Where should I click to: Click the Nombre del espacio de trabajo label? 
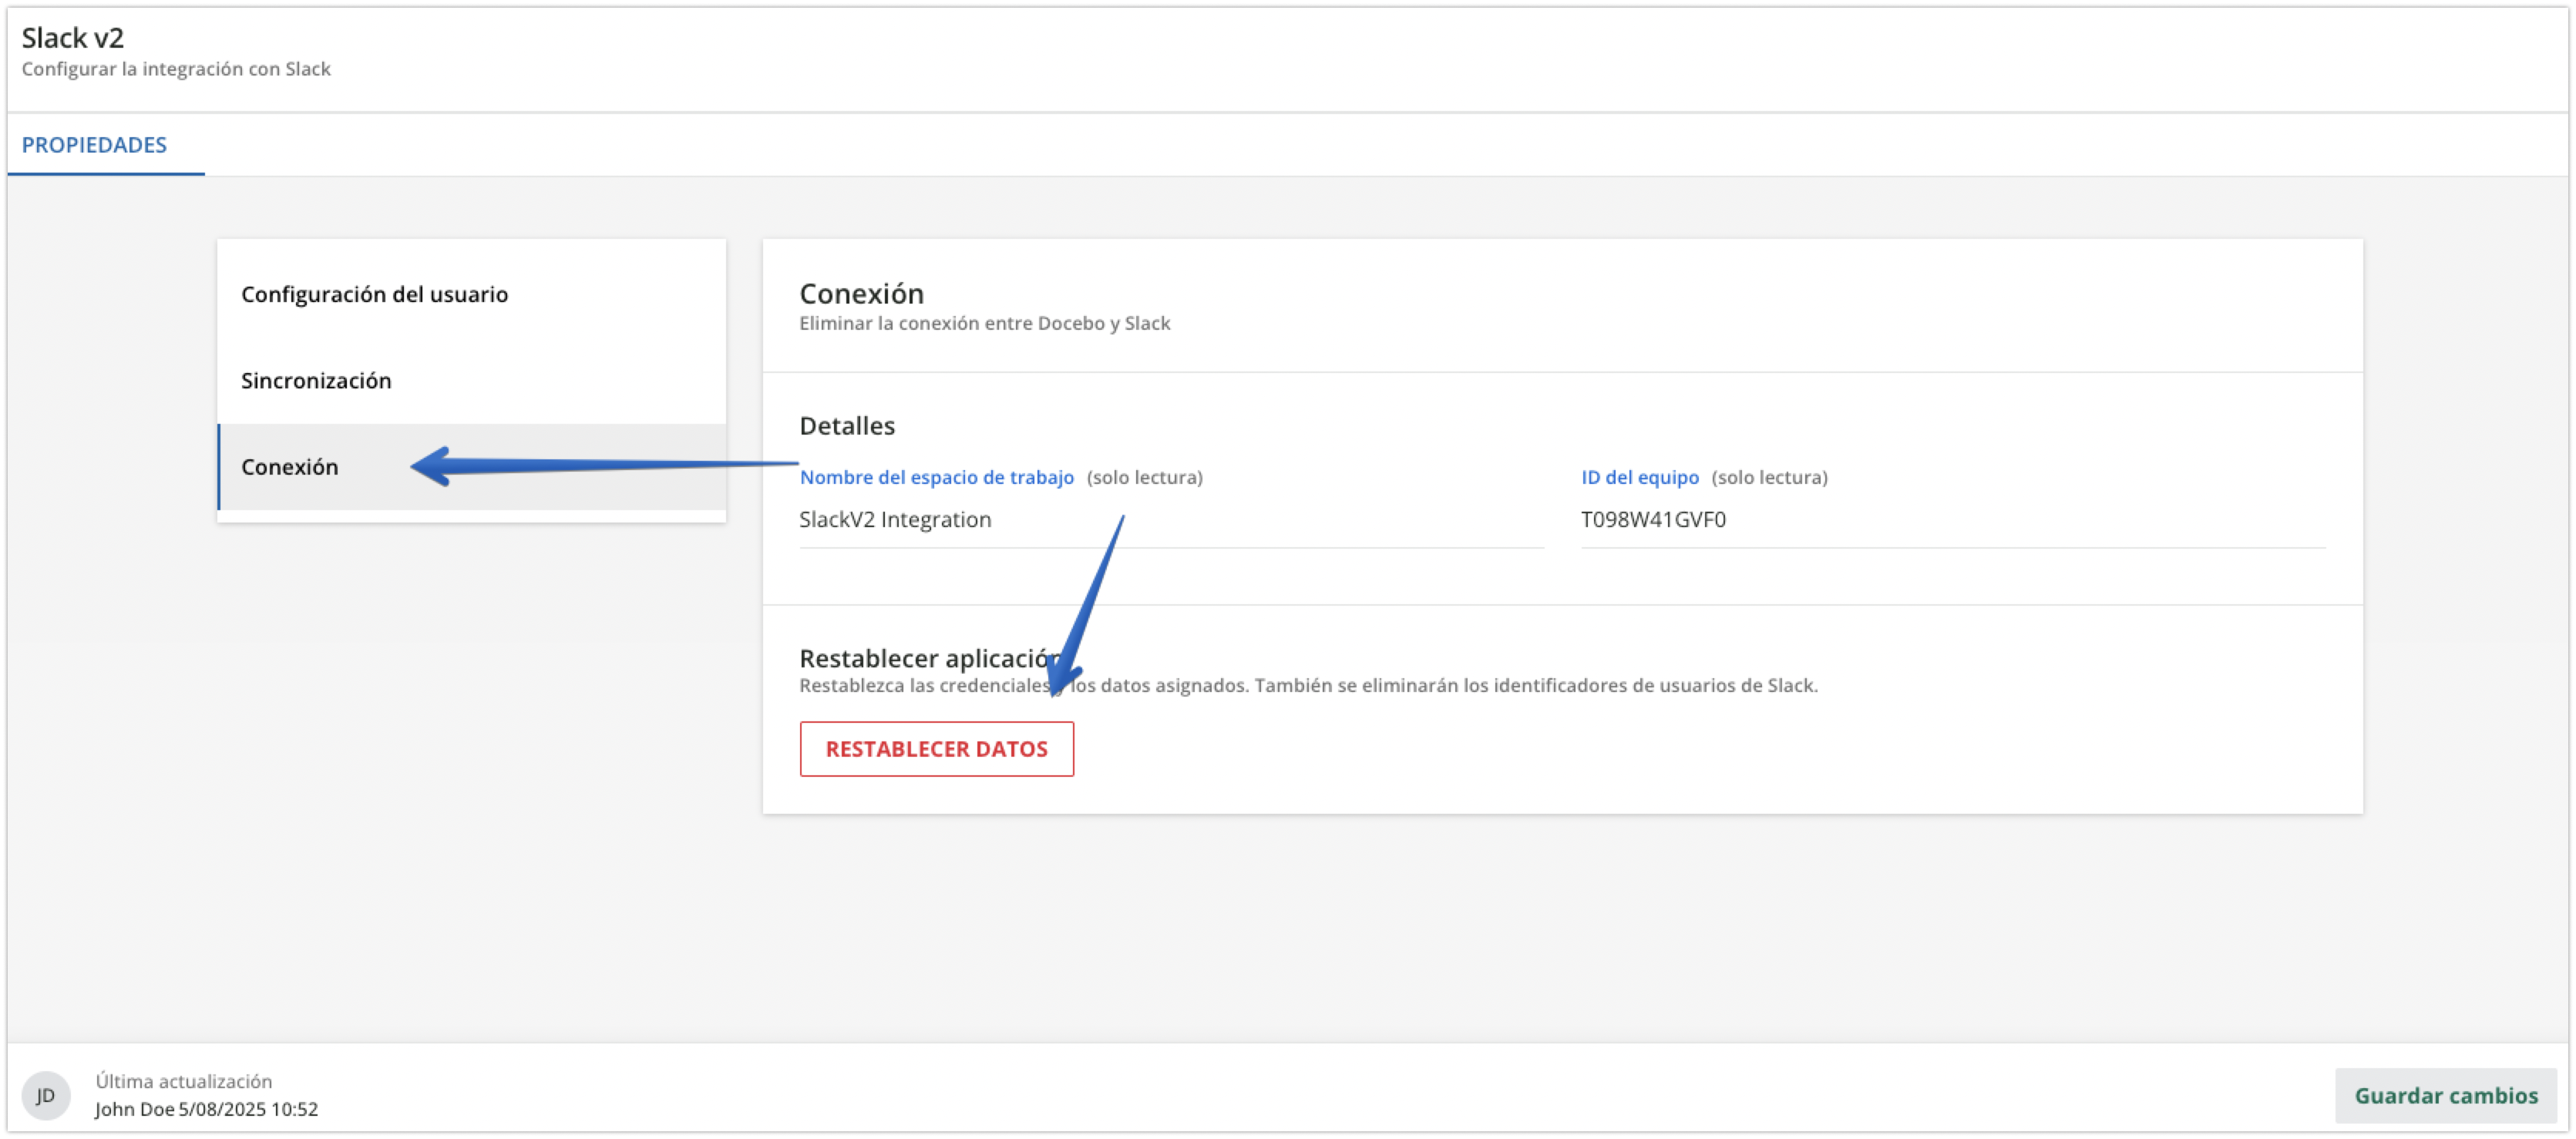936,477
